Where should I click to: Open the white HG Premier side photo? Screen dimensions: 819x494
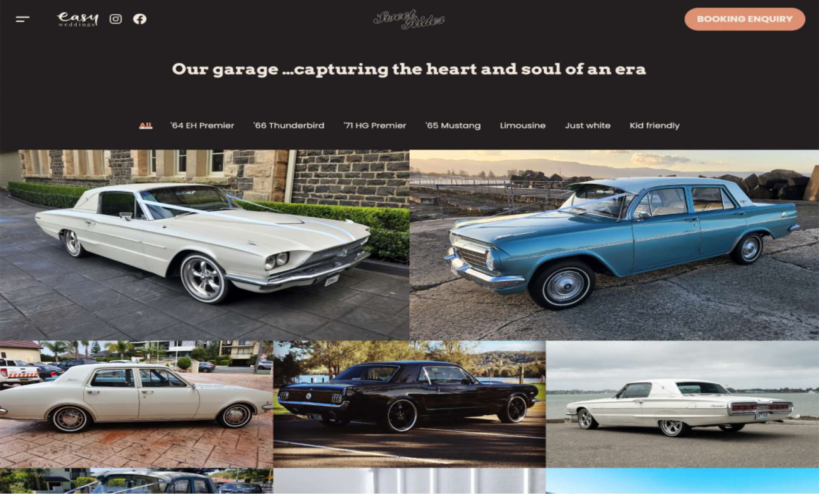click(136, 404)
